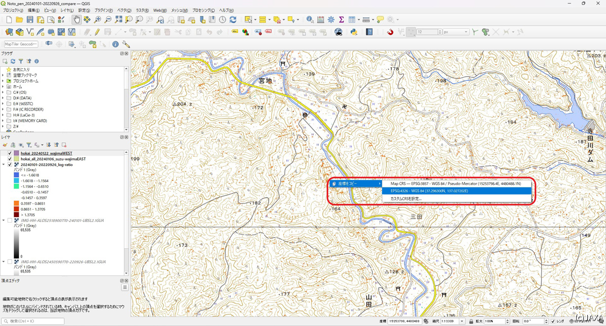Open the ラスタ menu
The image size is (606, 326).
coord(142,10)
